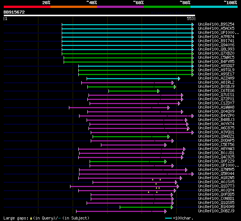Viewport: 241px width, 221px height.
Task: Click the purple alignment bar for D0BZJ9
Action: [120, 212]
